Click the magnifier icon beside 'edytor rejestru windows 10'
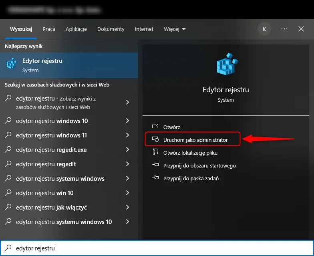Screen dimensions: 314x256 (x=8, y=120)
